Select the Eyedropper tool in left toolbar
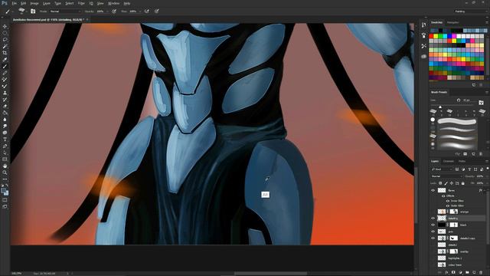 (5, 60)
